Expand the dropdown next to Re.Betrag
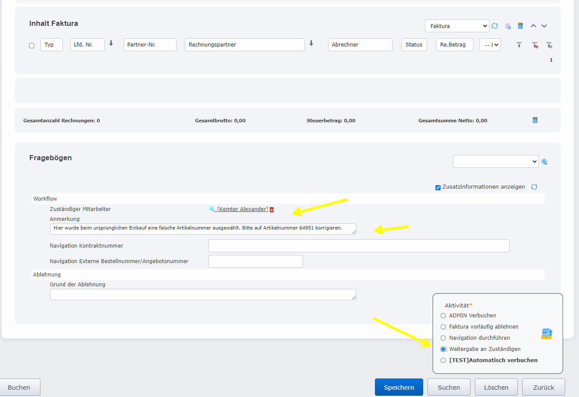This screenshot has width=579, height=397. (x=490, y=45)
